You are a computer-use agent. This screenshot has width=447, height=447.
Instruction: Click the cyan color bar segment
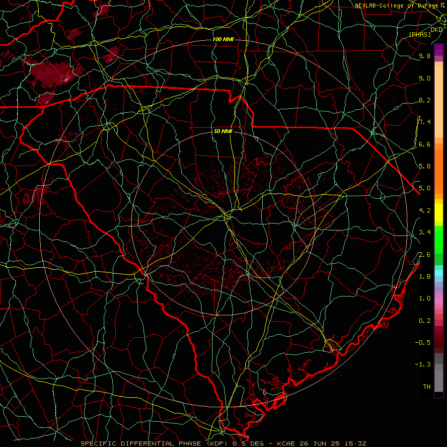point(439,273)
